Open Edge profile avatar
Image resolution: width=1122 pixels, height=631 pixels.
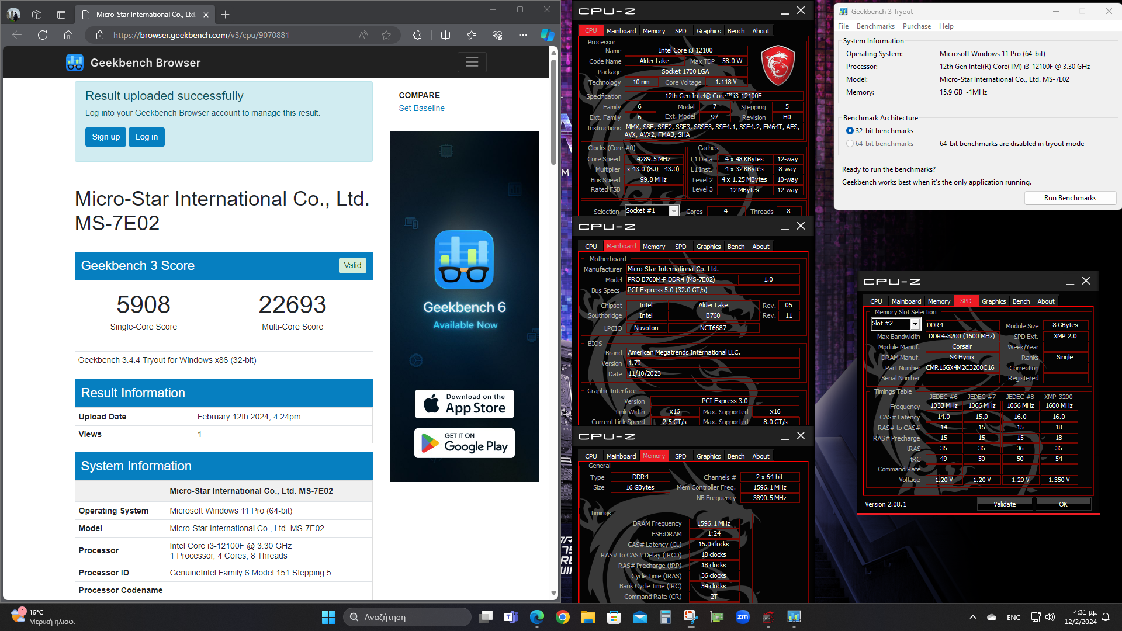[13, 14]
